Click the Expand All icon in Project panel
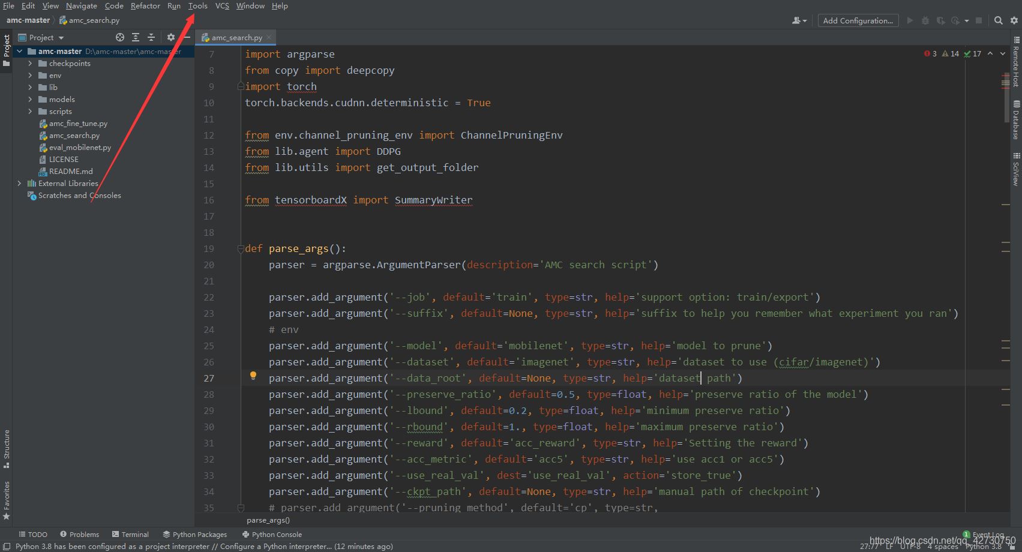 click(136, 37)
